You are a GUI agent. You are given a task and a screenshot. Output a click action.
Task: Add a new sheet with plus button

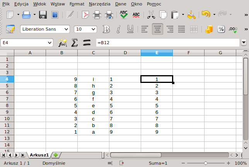tap(56, 155)
